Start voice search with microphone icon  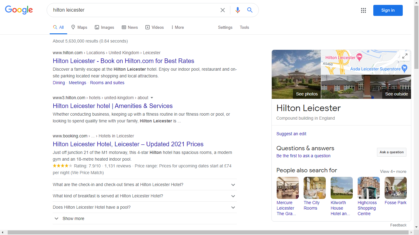click(237, 10)
